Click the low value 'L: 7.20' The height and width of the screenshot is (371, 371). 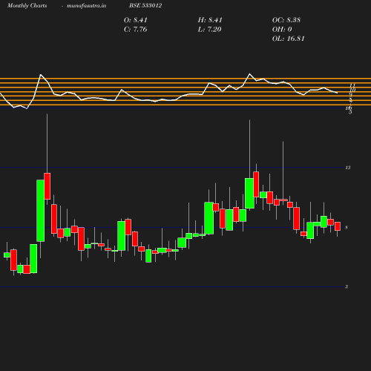(x=209, y=30)
